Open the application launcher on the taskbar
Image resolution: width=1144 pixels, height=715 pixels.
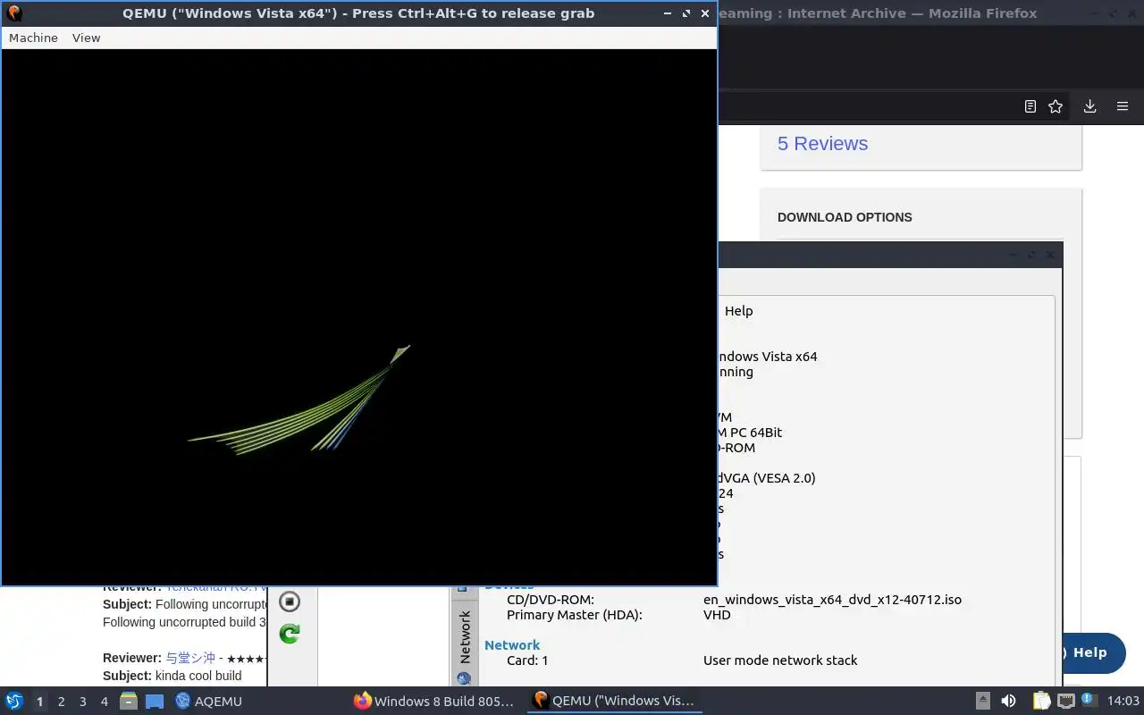click(x=14, y=701)
